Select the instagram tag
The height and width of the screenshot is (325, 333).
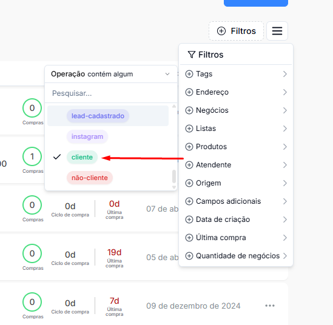87,136
